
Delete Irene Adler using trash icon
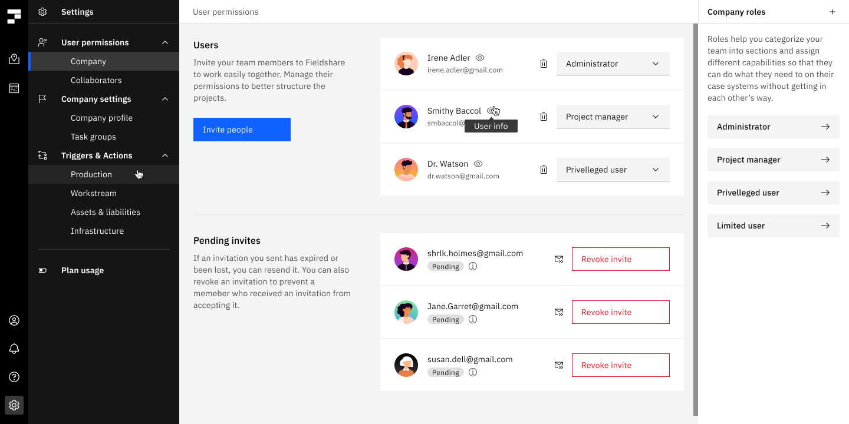coord(544,64)
